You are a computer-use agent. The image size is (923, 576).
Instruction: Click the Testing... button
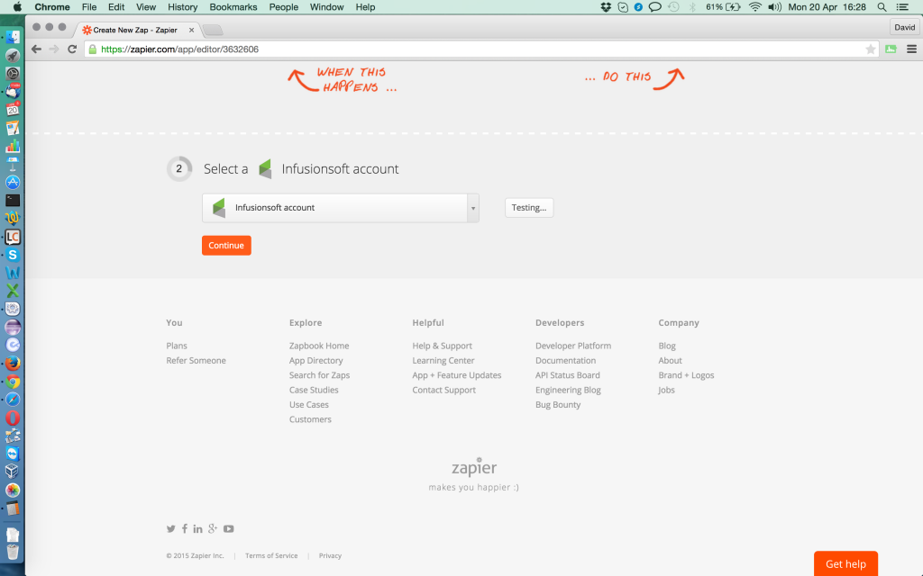[529, 208]
